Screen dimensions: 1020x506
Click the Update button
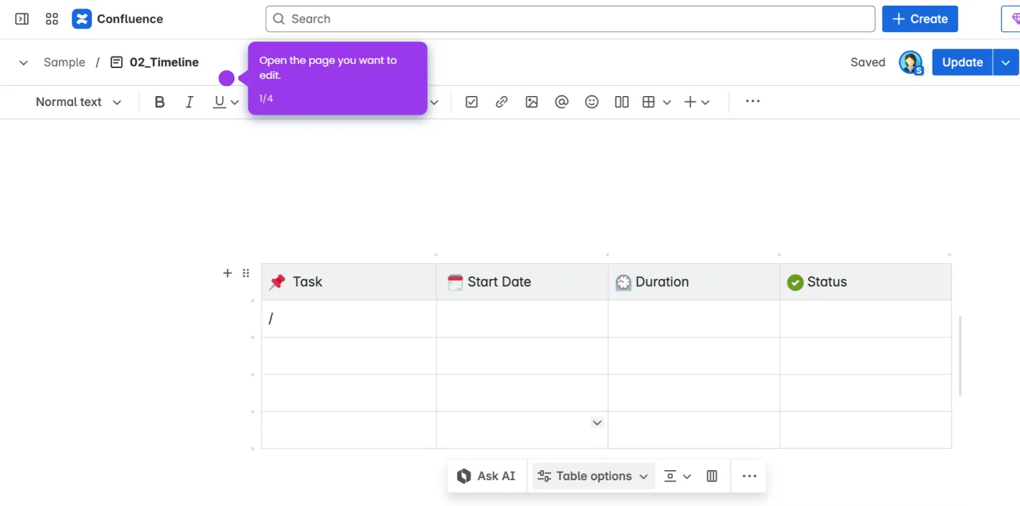tap(962, 62)
